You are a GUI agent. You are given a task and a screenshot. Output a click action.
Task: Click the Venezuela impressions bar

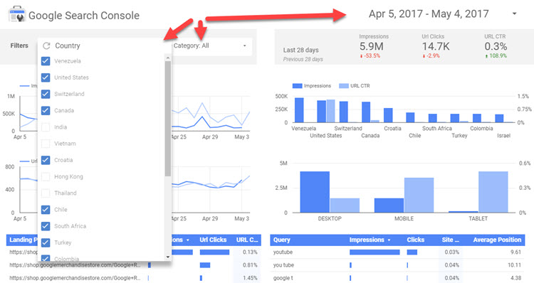(x=299, y=110)
